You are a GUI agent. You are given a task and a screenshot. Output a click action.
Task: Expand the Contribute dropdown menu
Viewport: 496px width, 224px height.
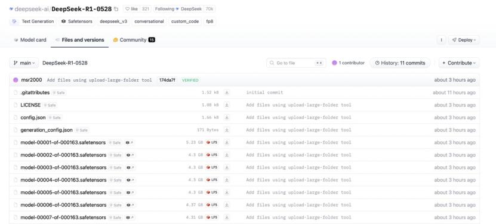click(x=459, y=63)
